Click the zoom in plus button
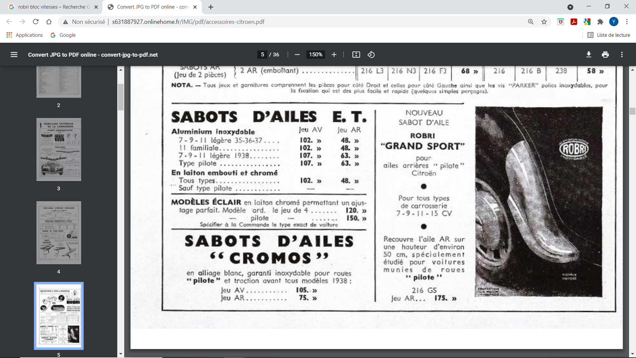 tap(334, 55)
